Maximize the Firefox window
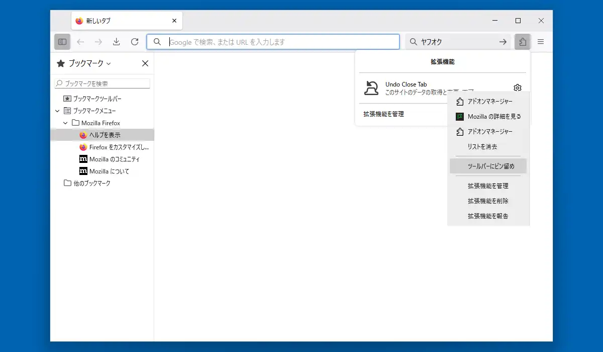 518,21
